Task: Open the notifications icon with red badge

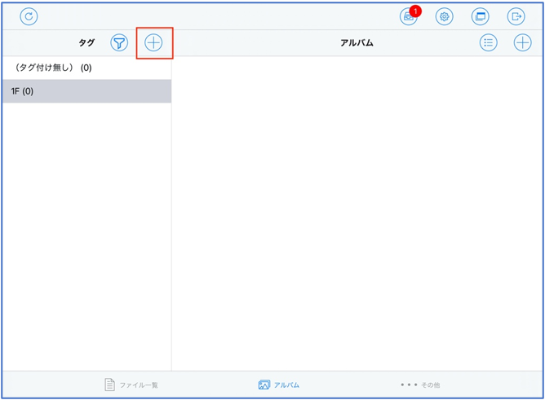Action: 408,17
